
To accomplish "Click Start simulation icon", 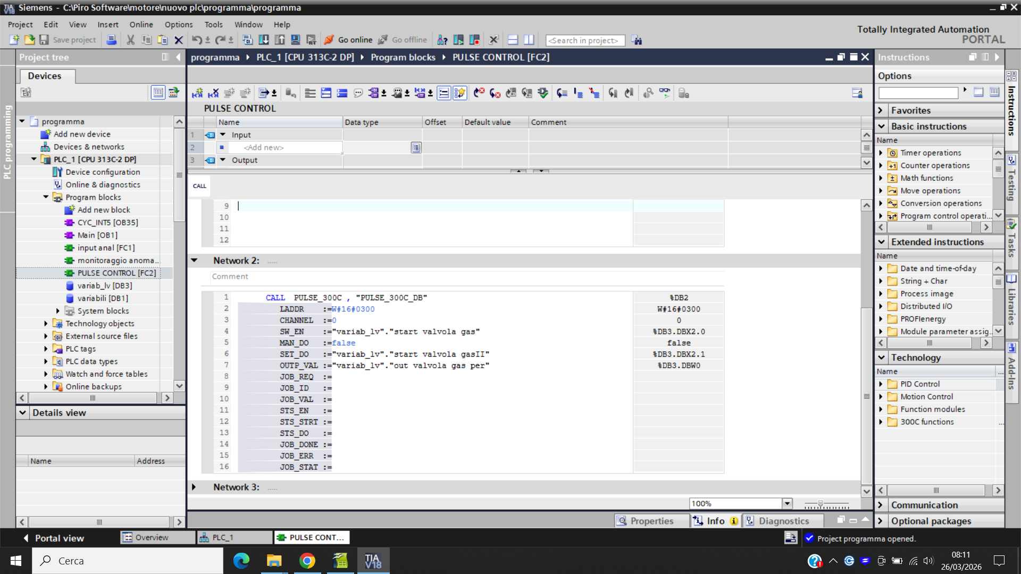I will [x=296, y=40].
